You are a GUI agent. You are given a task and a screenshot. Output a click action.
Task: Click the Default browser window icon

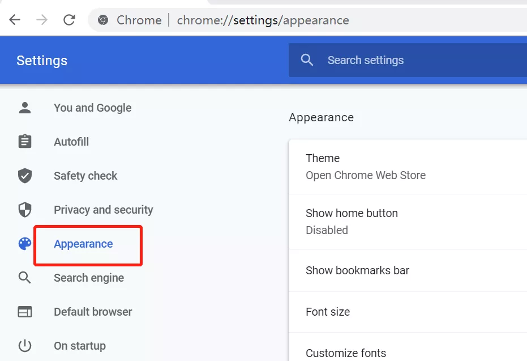coord(25,312)
